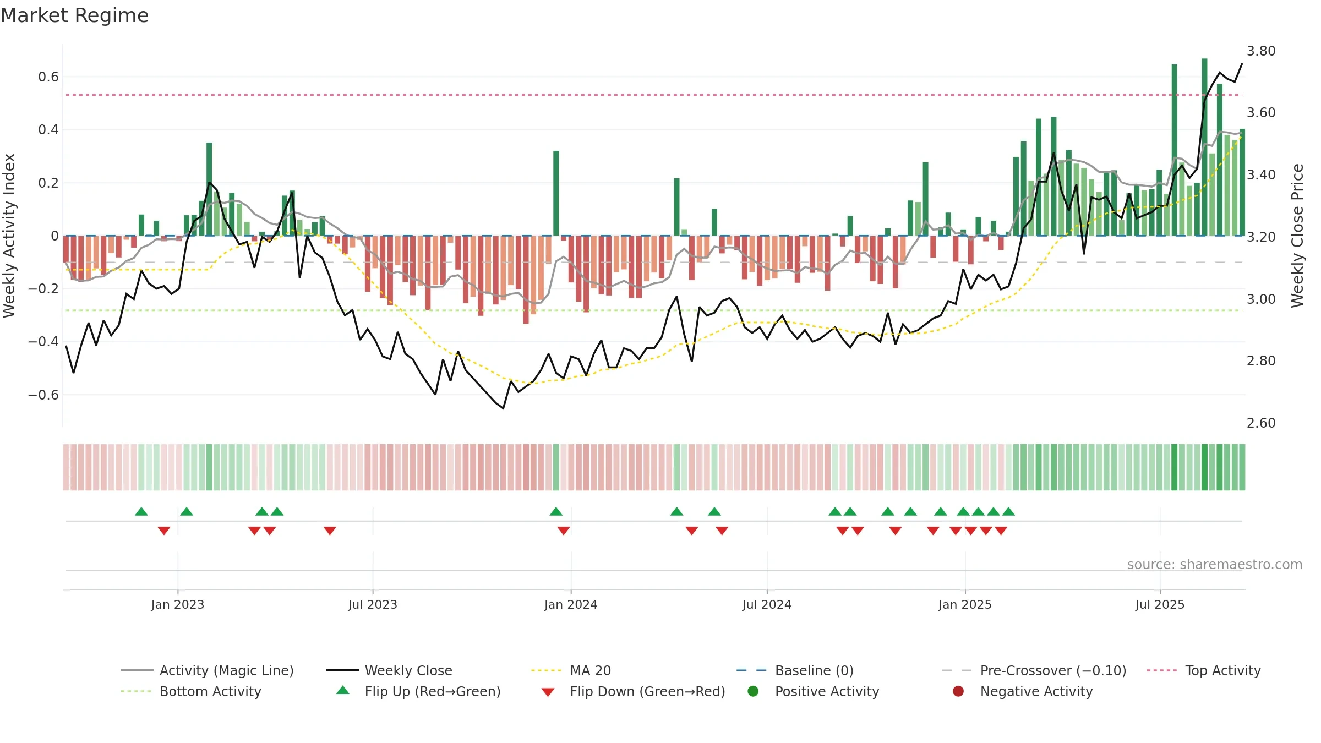Viewport: 1321px width, 743px height.
Task: Click the Weekly Close Price axis label
Action: [1297, 236]
